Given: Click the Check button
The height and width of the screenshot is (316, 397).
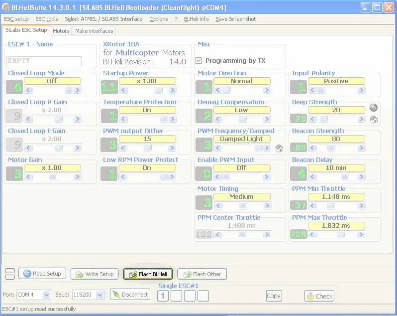Looking at the screenshot, I should pos(319,296).
